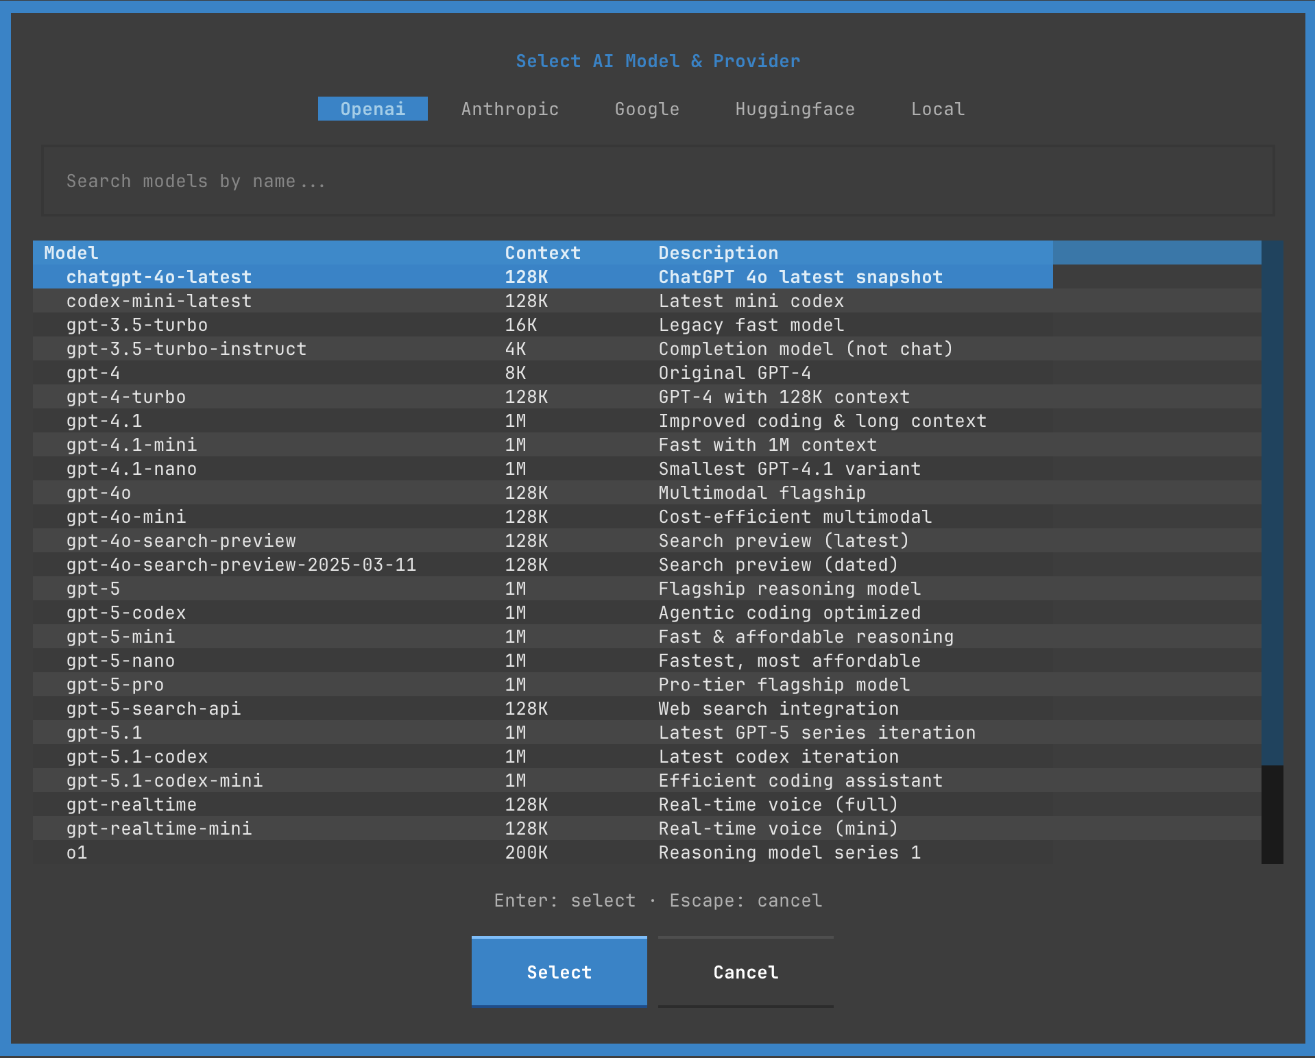The height and width of the screenshot is (1058, 1315).
Task: Choose the gpt-4o model row
Action: 99,493
